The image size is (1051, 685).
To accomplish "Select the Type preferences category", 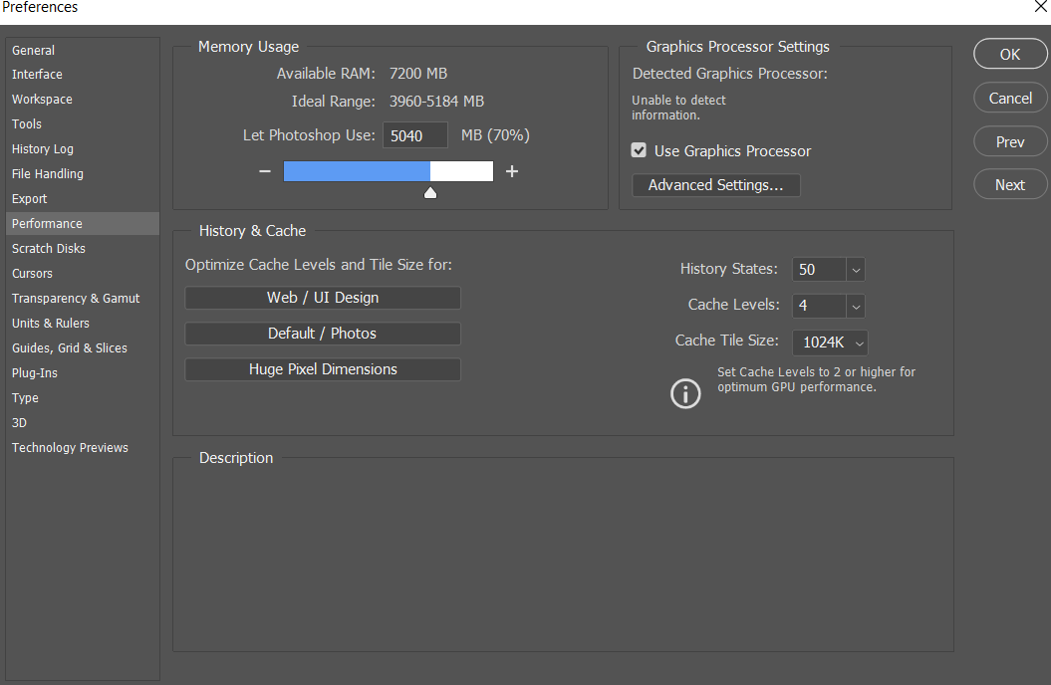I will point(25,397).
